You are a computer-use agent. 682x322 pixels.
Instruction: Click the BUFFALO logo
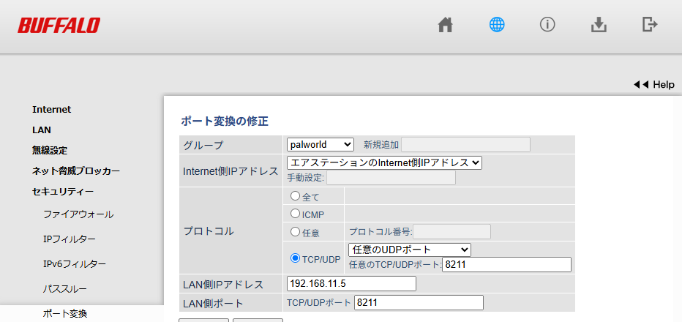coord(59,26)
